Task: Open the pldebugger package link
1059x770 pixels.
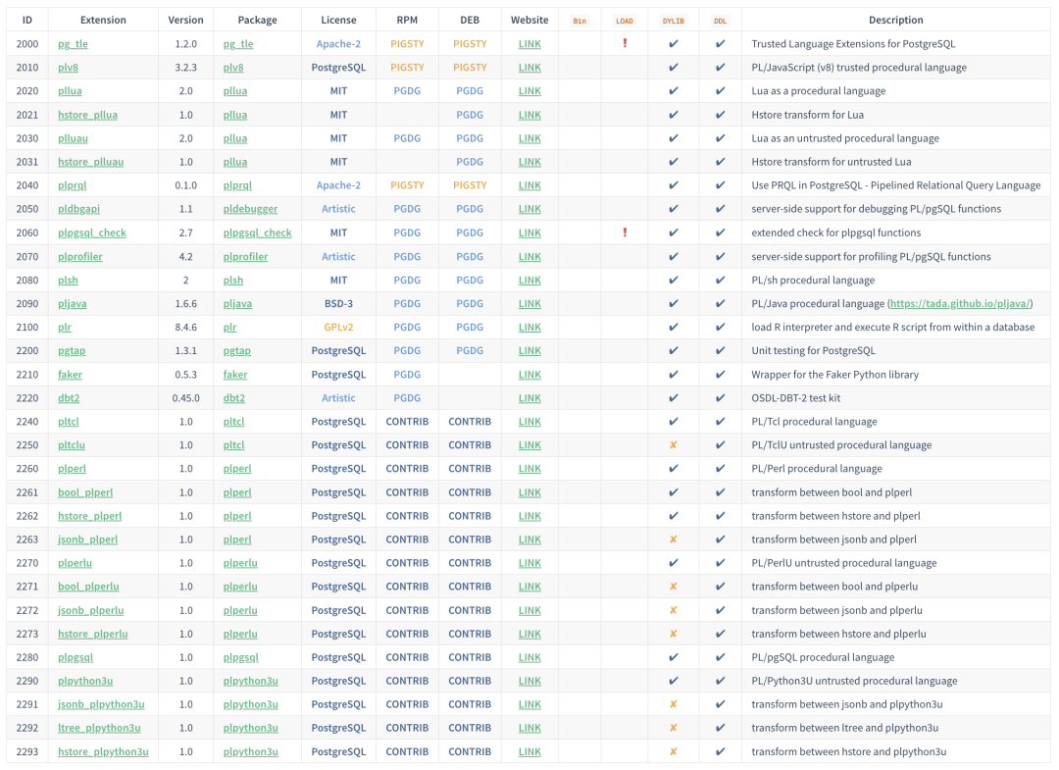Action: [x=251, y=209]
